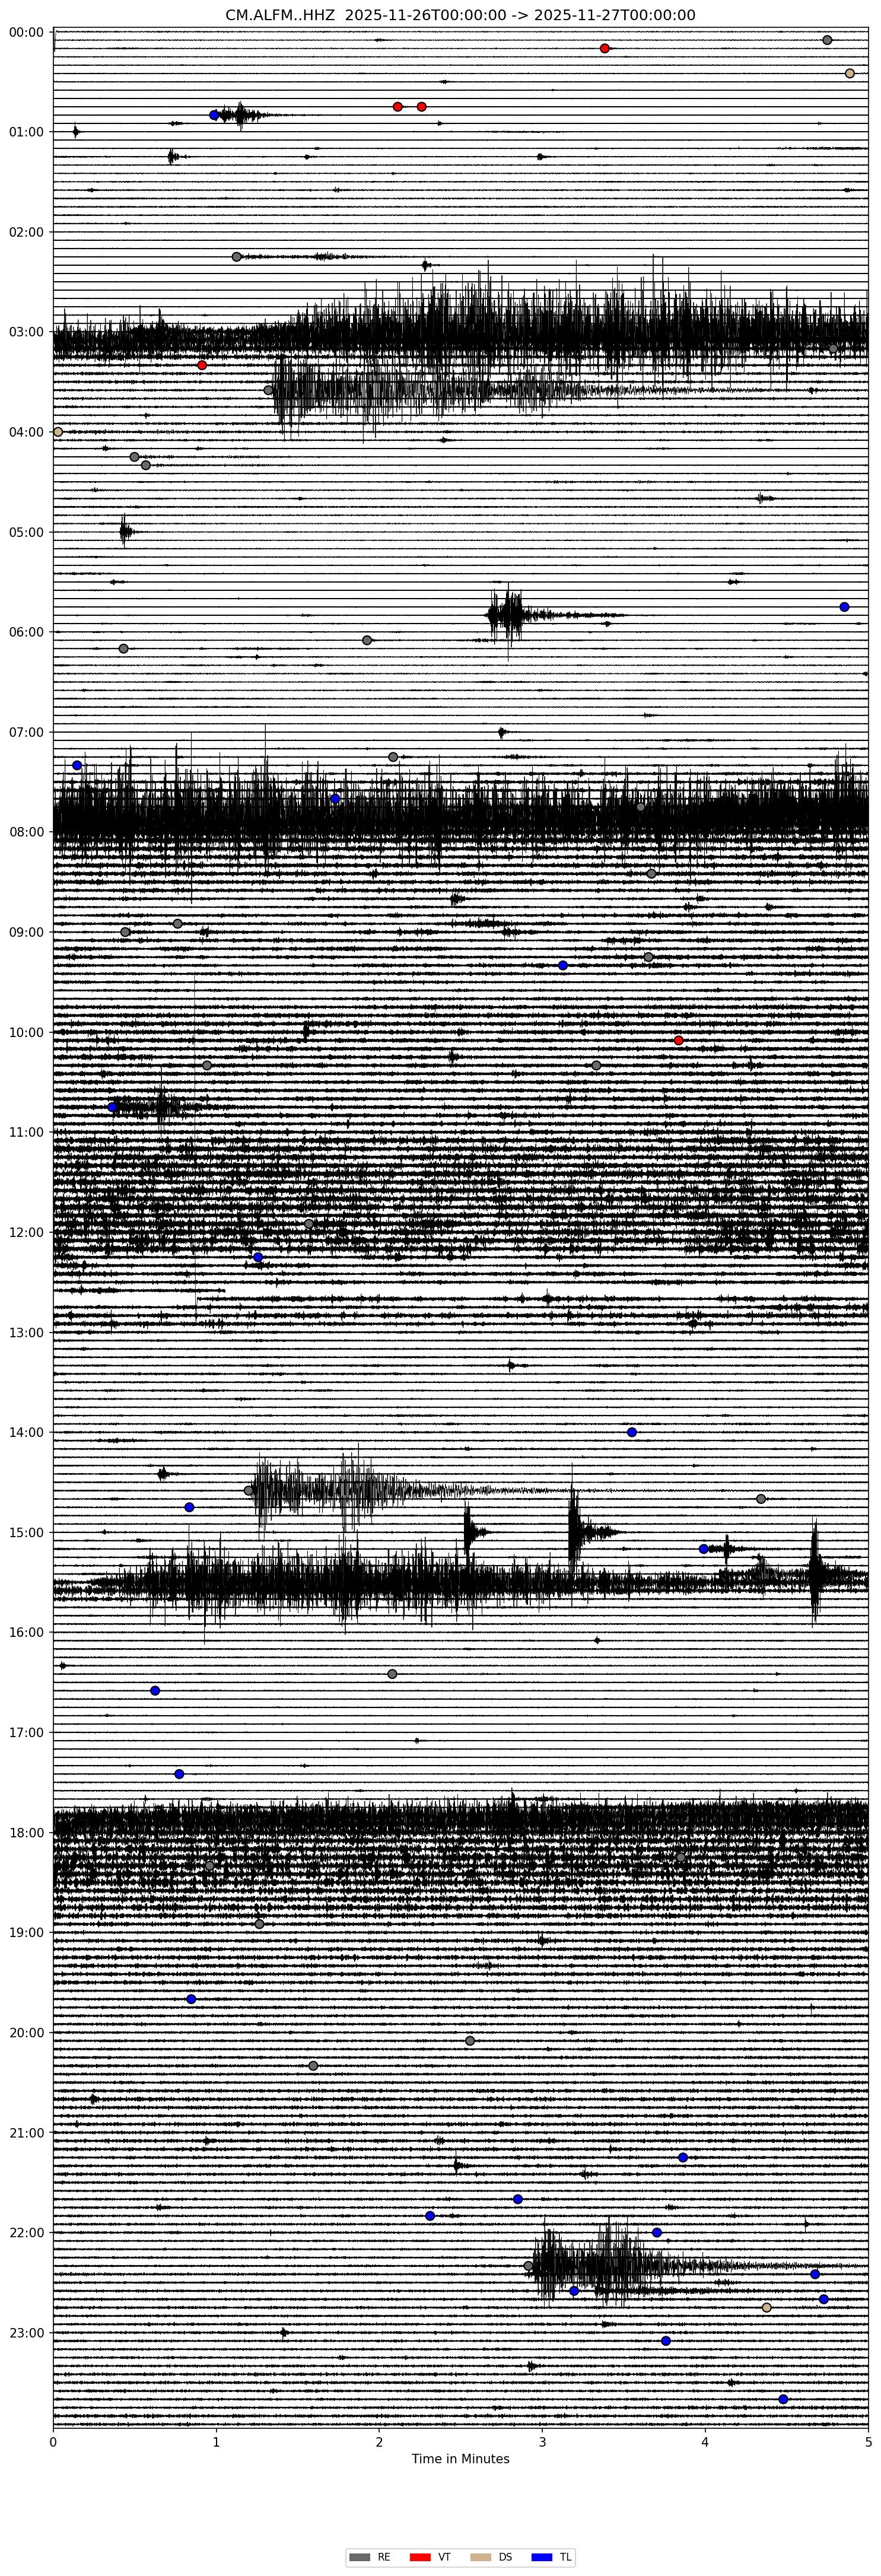
Task: Select the blue TL marker on the 14:00 trace
Action: (632, 1432)
